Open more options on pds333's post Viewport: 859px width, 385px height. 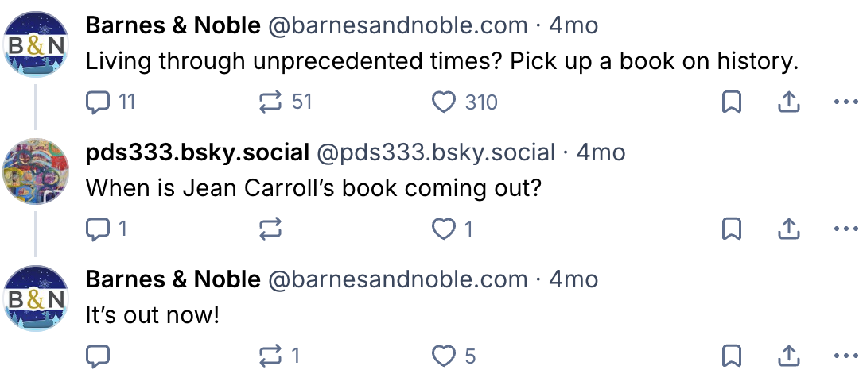(844, 229)
